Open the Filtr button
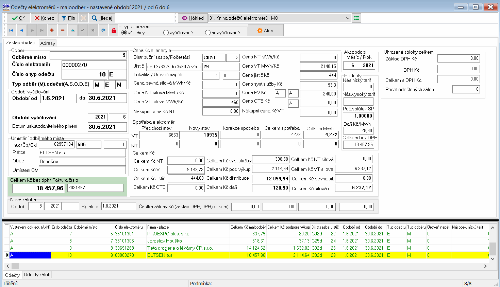 tap(68, 18)
